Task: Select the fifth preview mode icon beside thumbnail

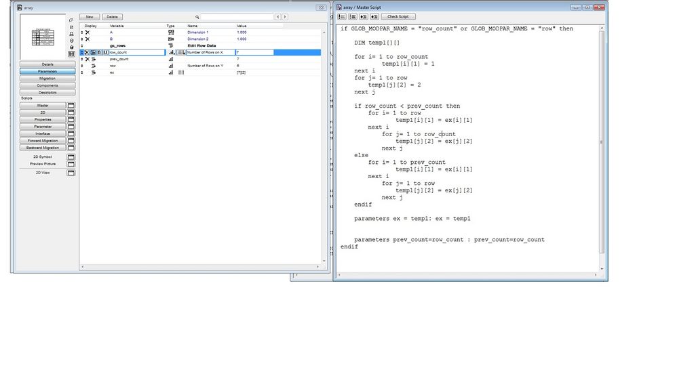Action: [71, 47]
